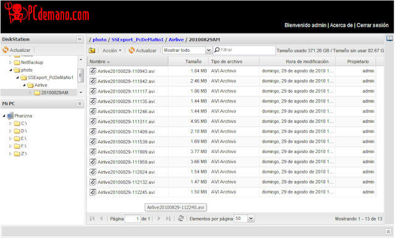Image resolution: width=395 pixels, height=239 pixels.
Task: Sort by the Tamaño column header
Action: click(188, 62)
